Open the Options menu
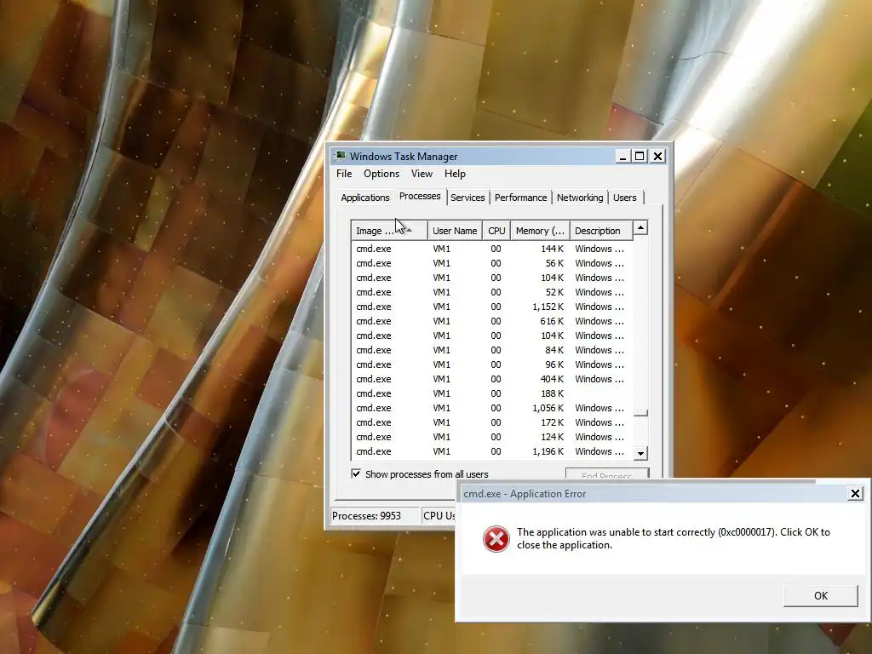The image size is (872, 654). (x=381, y=174)
